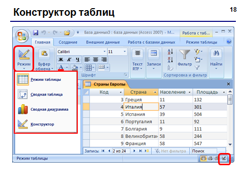
Task: Click the Фильтр funnel icon
Action: (185, 55)
